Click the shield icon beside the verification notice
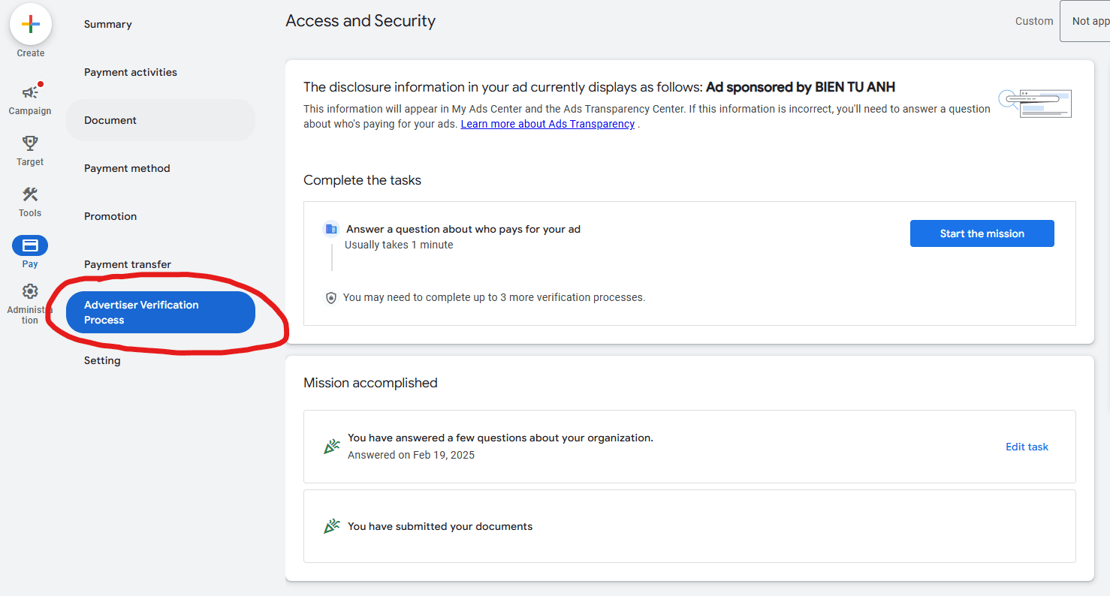Viewport: 1110px width, 596px height. (331, 297)
